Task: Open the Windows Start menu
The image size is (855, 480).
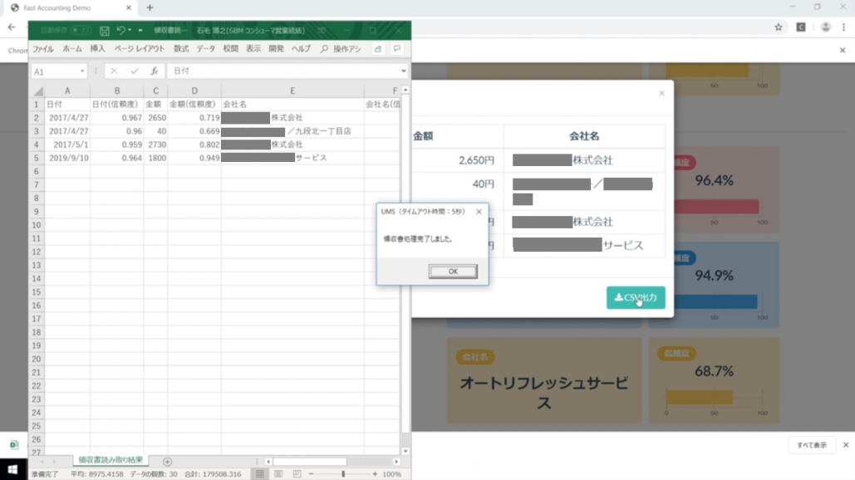Action: click(x=13, y=470)
